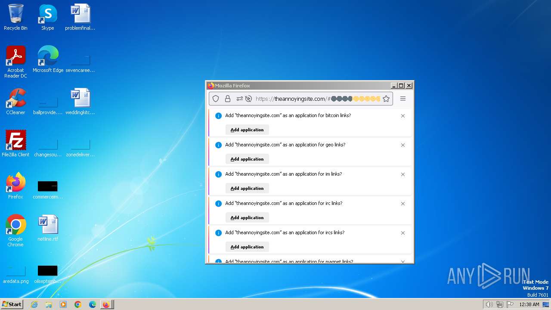
Task: Add application for ircs links
Action: [247, 247]
